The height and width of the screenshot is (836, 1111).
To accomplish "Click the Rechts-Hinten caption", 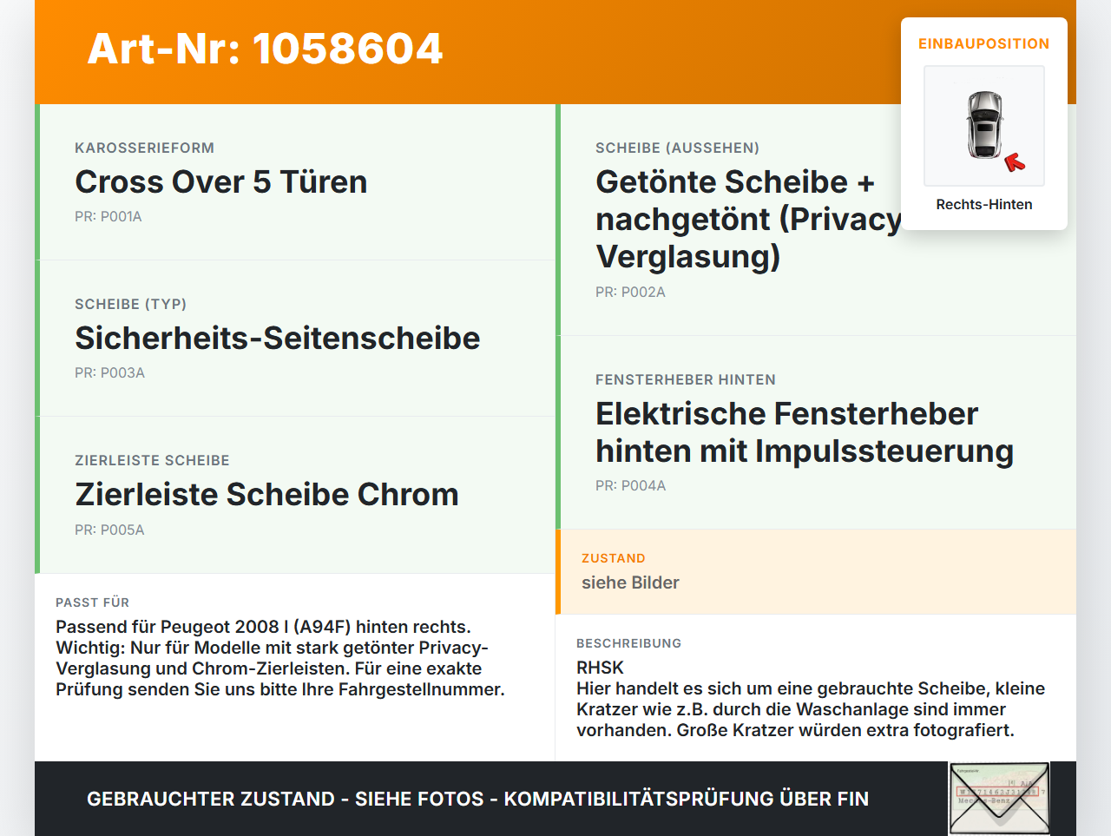I will (x=984, y=204).
